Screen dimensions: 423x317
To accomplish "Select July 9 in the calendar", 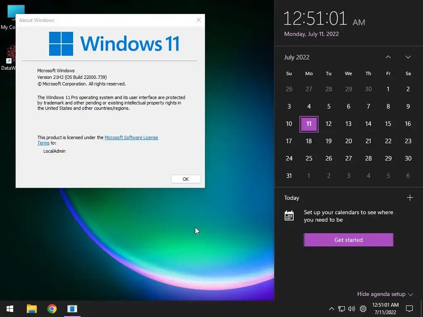I will 408,106.
